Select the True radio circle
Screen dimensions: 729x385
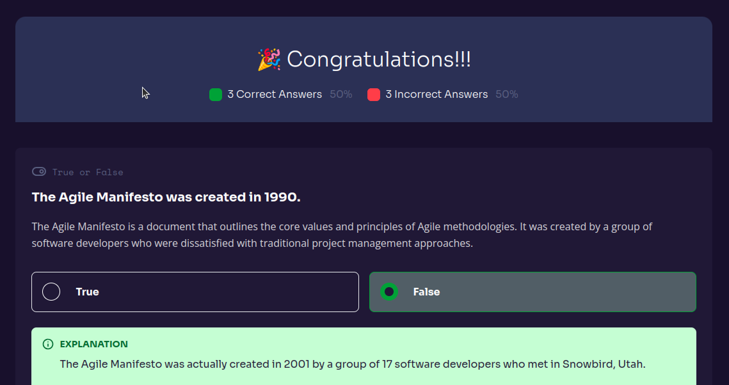click(51, 292)
